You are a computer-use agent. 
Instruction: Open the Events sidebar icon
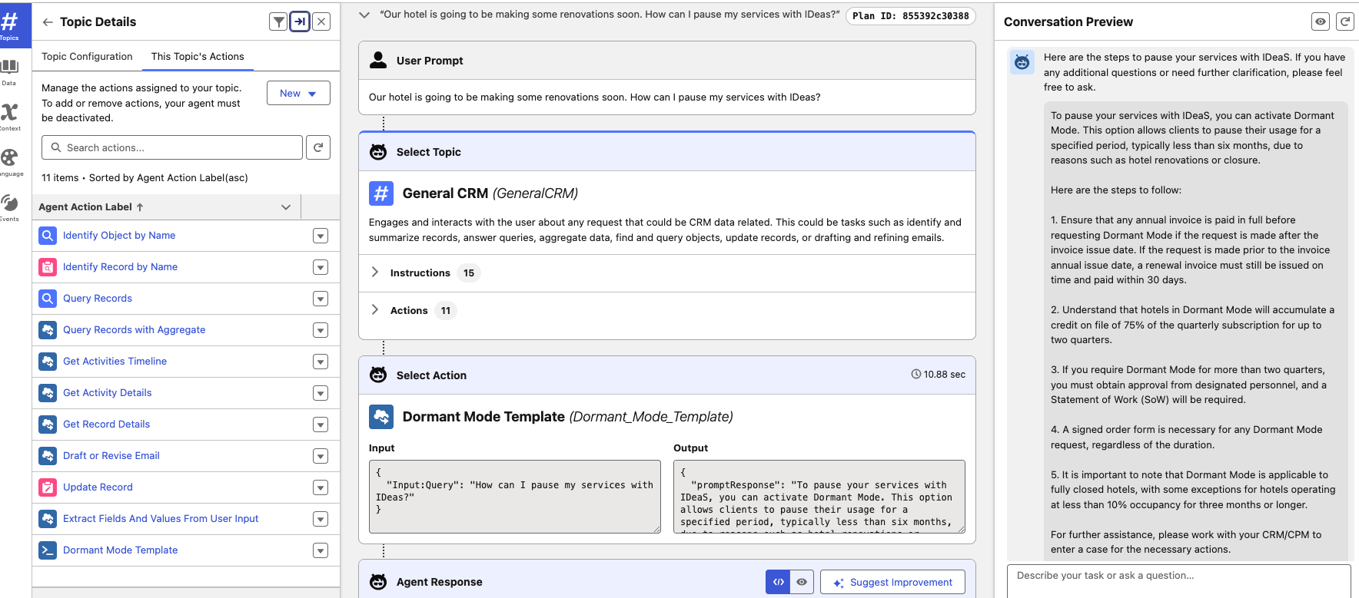[x=9, y=206]
